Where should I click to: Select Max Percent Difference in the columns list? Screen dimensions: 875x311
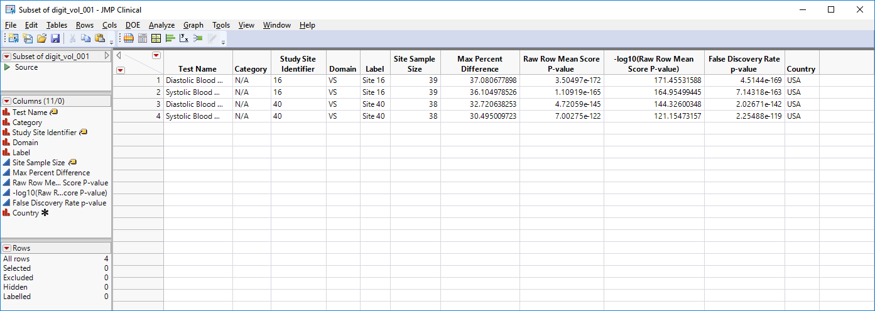[x=51, y=173]
